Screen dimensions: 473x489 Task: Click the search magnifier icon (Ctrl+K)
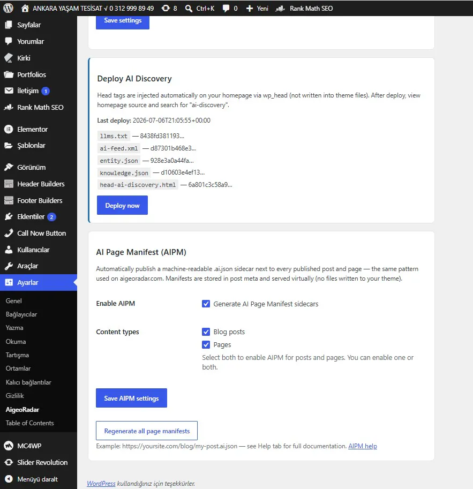189,9
